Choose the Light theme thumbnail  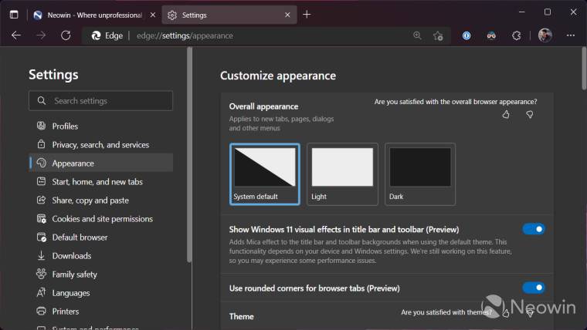tap(342, 173)
